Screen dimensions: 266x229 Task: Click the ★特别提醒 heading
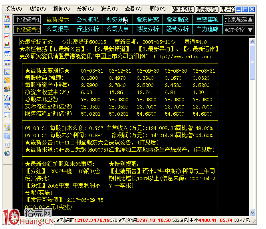(124, 164)
